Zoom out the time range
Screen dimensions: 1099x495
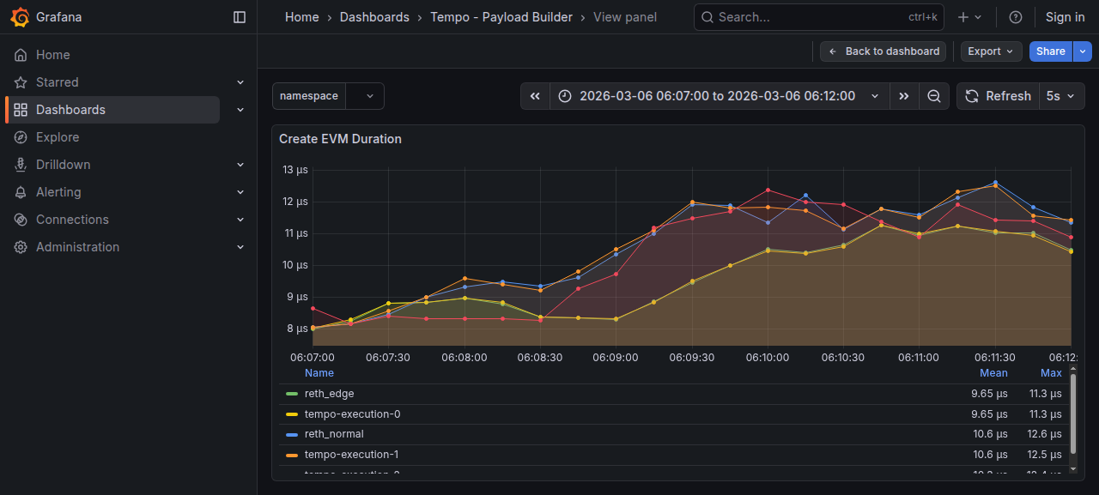[x=934, y=96]
